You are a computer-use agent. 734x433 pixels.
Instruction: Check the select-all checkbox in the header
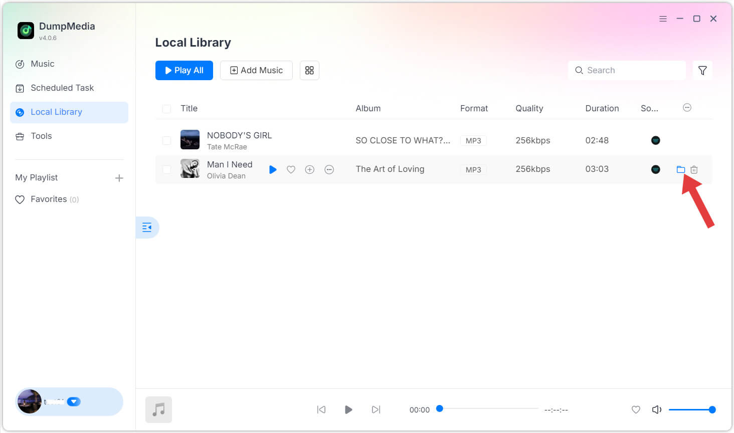coord(166,108)
